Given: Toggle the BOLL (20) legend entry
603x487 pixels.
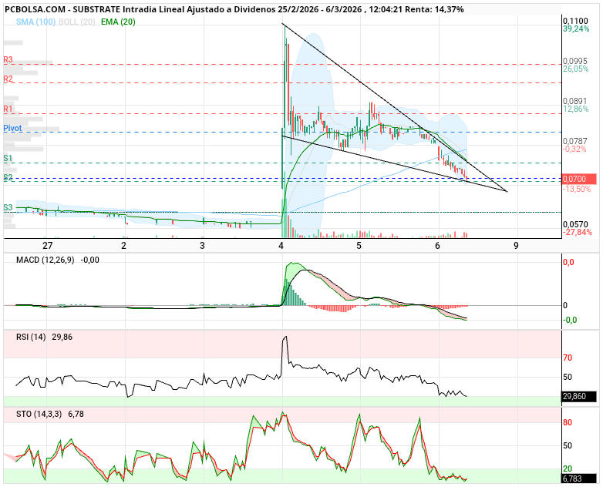Looking at the screenshot, I should [79, 22].
